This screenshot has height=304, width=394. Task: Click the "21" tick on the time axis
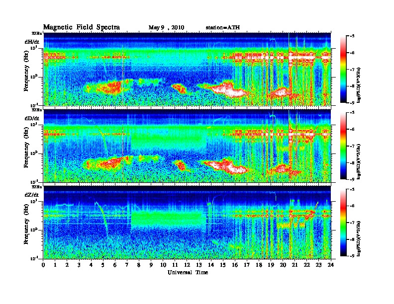pos(295,265)
